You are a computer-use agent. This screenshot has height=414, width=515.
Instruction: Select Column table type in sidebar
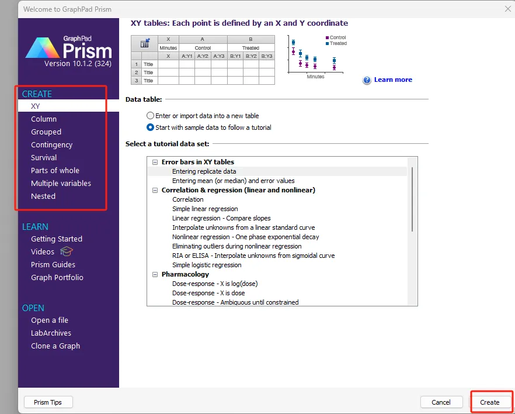click(x=44, y=119)
